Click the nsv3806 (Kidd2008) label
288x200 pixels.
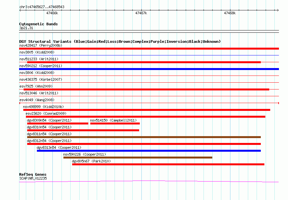point(37,73)
